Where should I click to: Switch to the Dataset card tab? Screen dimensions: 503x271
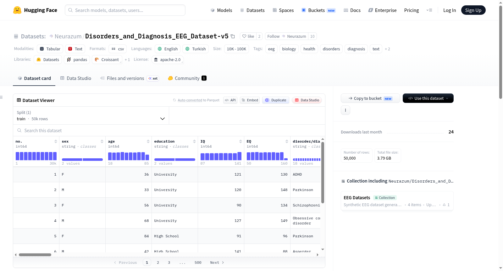(x=34, y=78)
